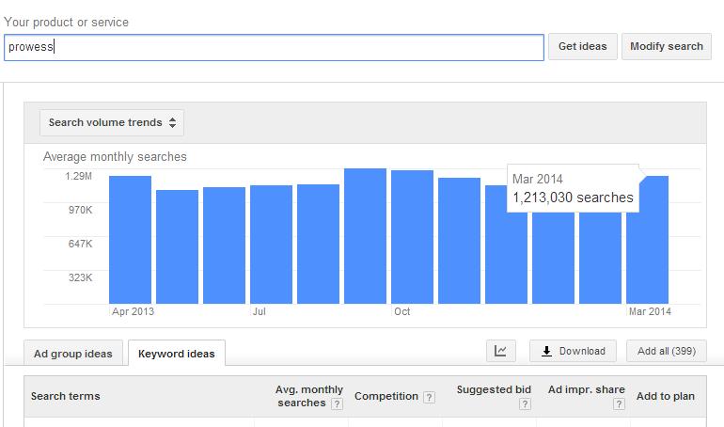Click the Get ideas button

pos(583,47)
